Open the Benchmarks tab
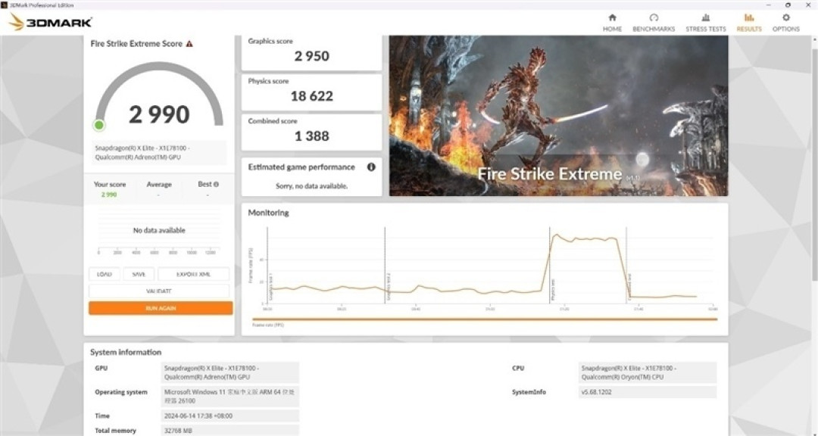Screen dimensions: 818x436 (654, 23)
